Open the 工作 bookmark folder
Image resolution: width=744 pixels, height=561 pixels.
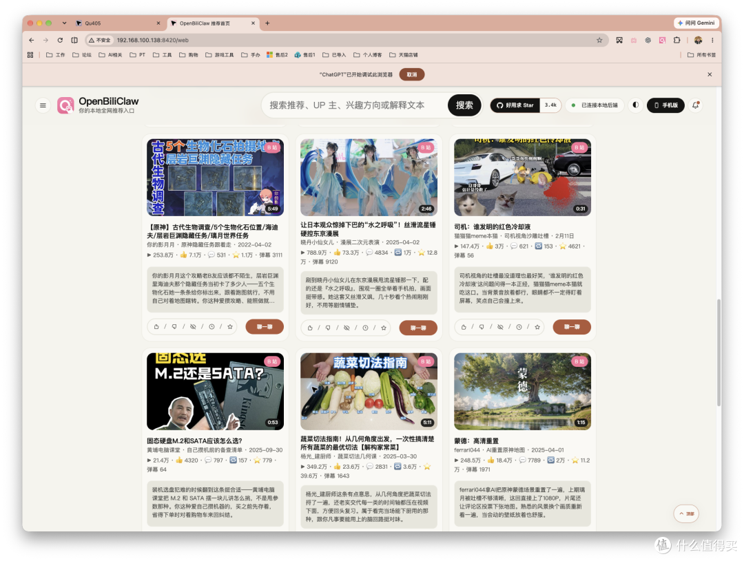pyautogui.click(x=56, y=55)
